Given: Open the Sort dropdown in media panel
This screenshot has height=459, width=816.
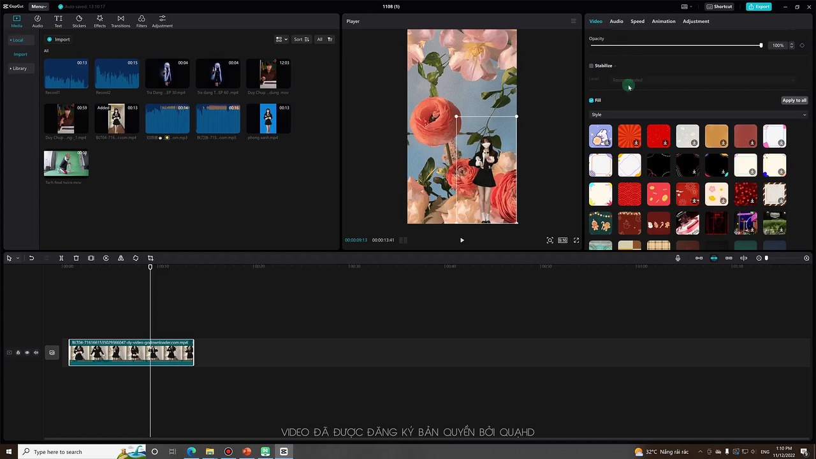Looking at the screenshot, I should tap(301, 40).
